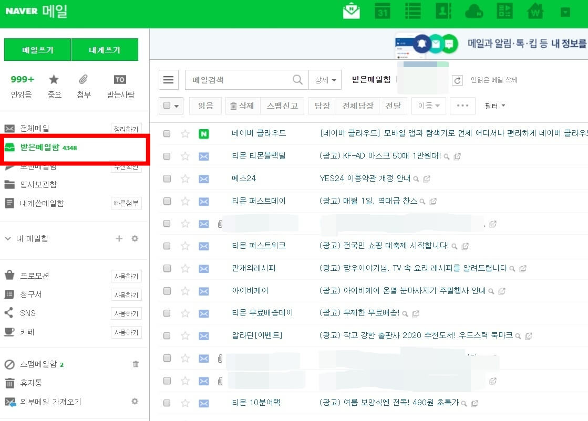Click the 답장 reply button

[322, 106]
